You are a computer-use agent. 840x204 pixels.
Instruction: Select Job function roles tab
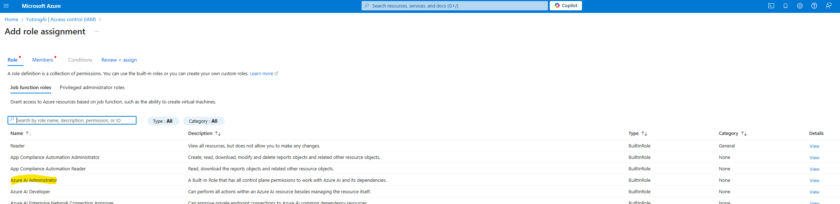click(31, 87)
